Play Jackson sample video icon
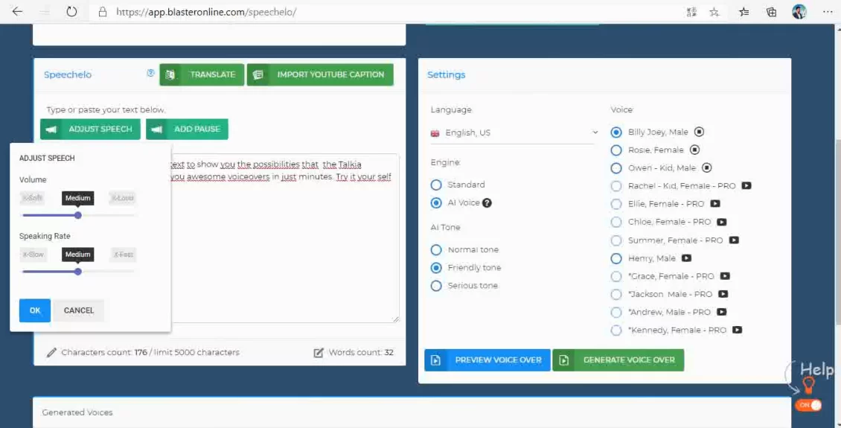This screenshot has height=428, width=841. 723,294
